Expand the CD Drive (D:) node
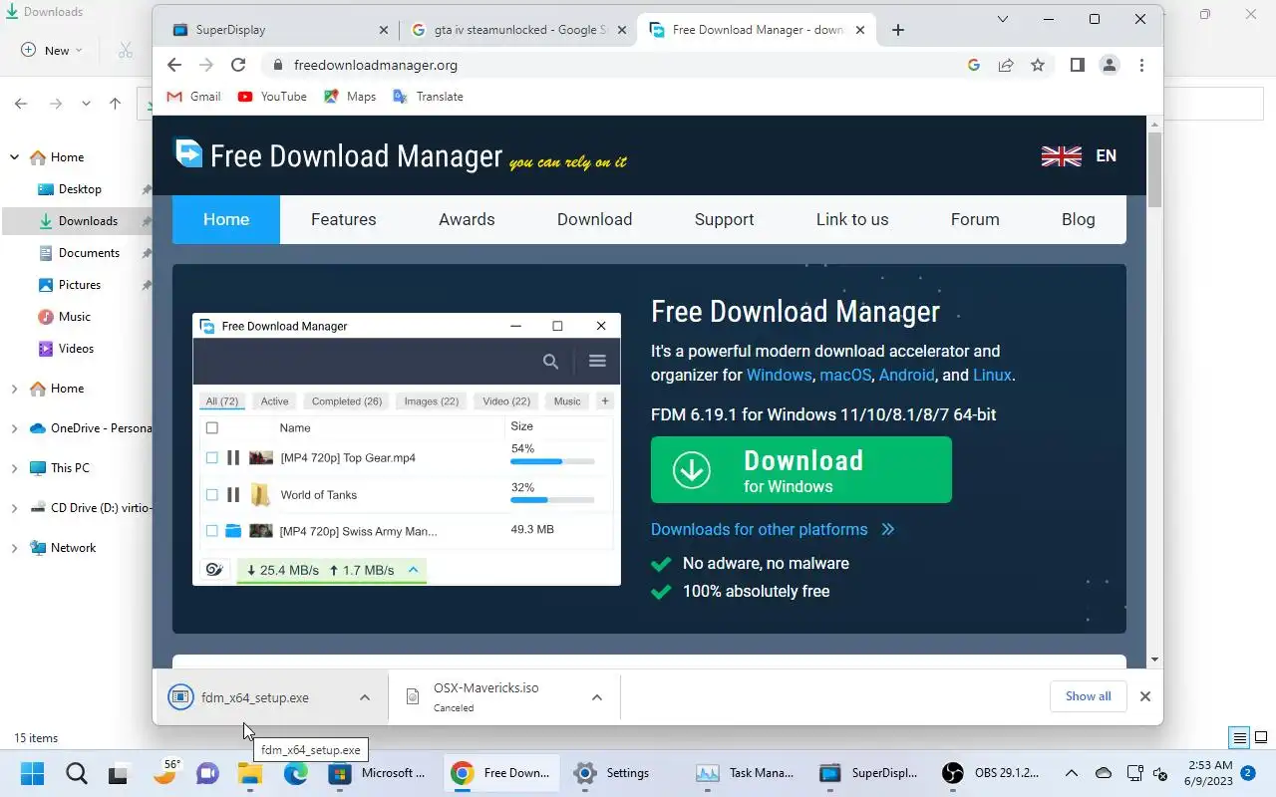The width and height of the screenshot is (1276, 797). click(14, 508)
